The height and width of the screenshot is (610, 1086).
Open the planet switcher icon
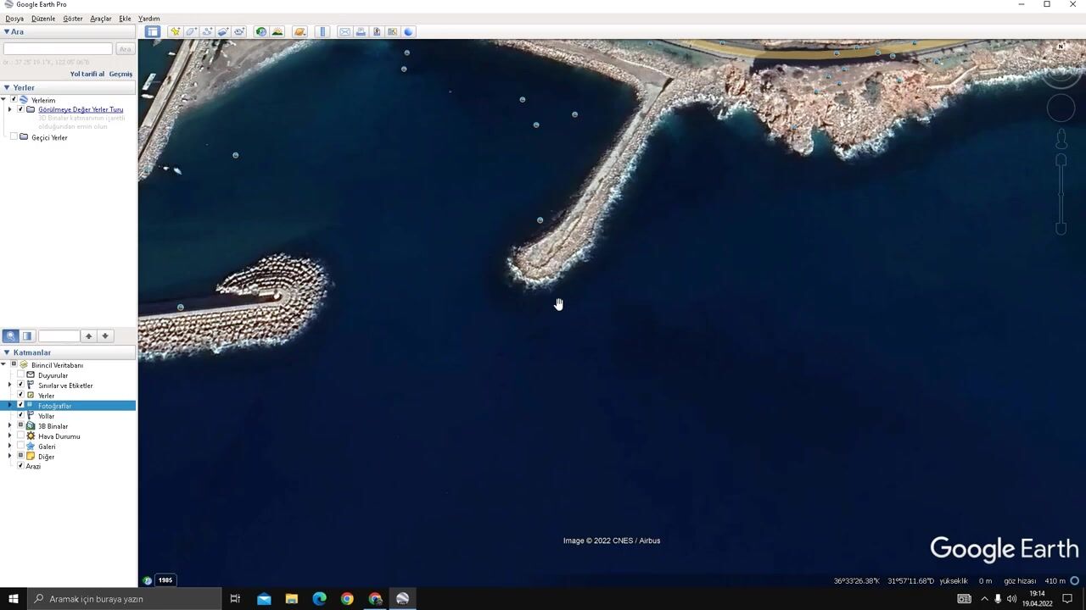pyautogui.click(x=299, y=31)
